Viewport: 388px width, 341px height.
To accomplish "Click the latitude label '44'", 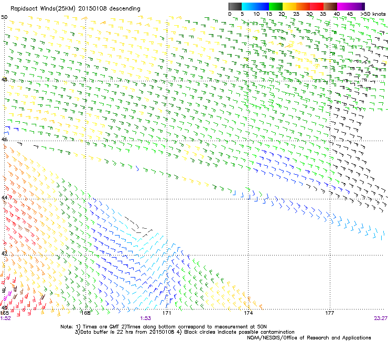I will (4, 197).
